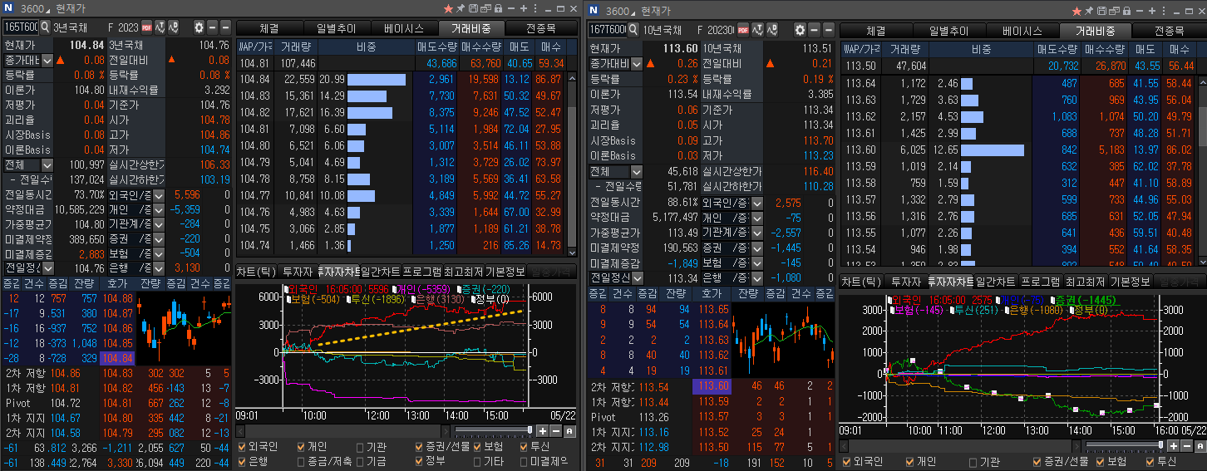Open the 3600 screen number dropdown in left title bar
Screen dimensions: 1207x471
coord(47,11)
